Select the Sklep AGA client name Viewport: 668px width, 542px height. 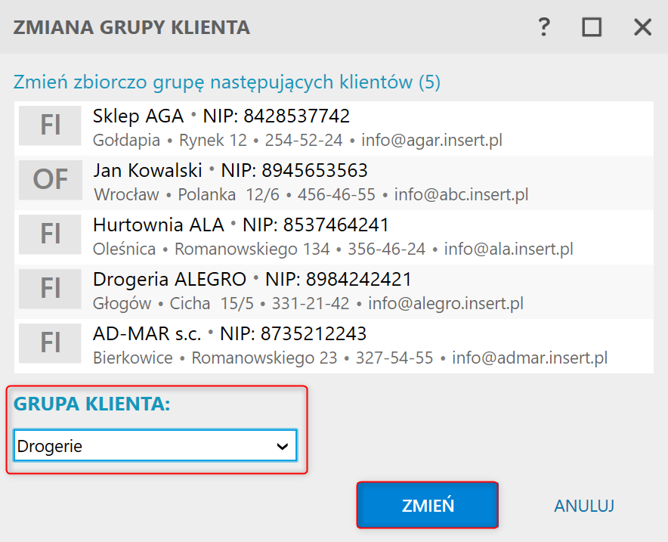(138, 116)
